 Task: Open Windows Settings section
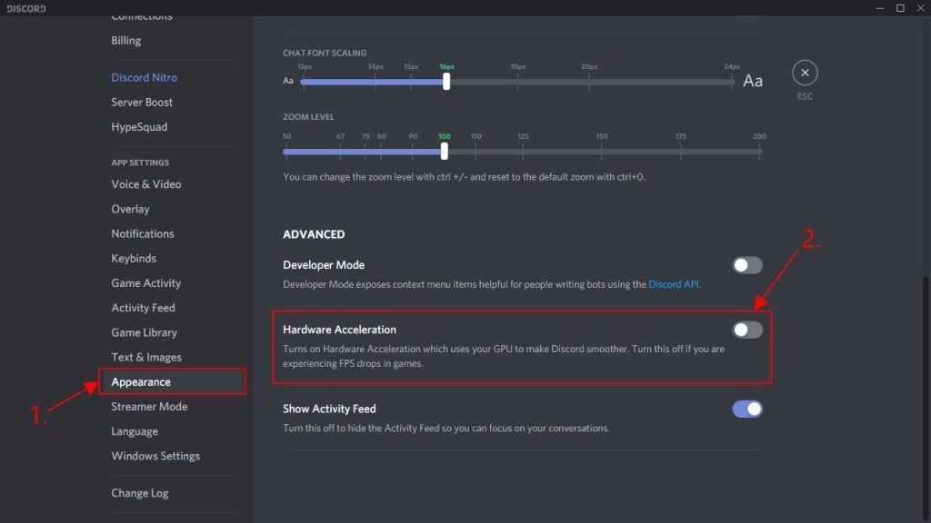tap(155, 456)
